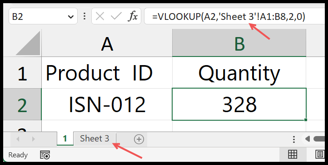Screen dimensions: 328x165
Task: Open the Name Box dropdown arrow
Action: coord(71,17)
